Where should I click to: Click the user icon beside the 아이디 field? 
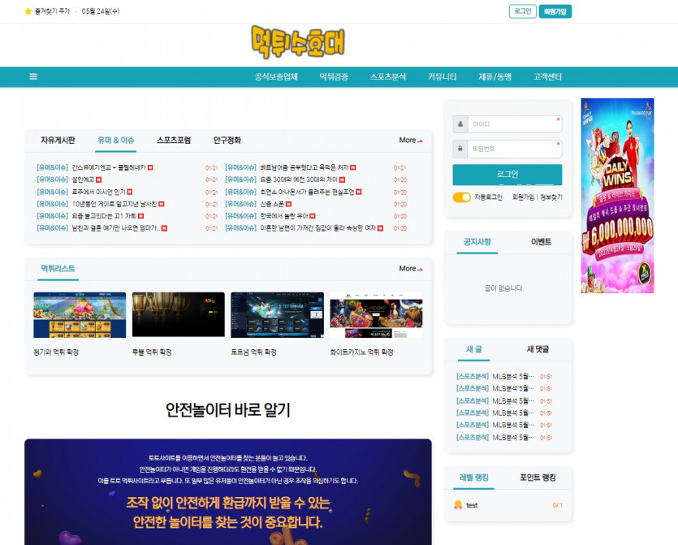coord(460,124)
